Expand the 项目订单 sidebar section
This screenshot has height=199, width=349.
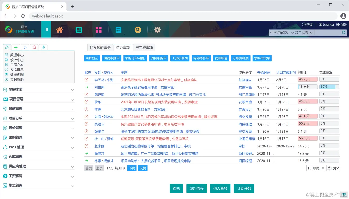click(x=39, y=118)
